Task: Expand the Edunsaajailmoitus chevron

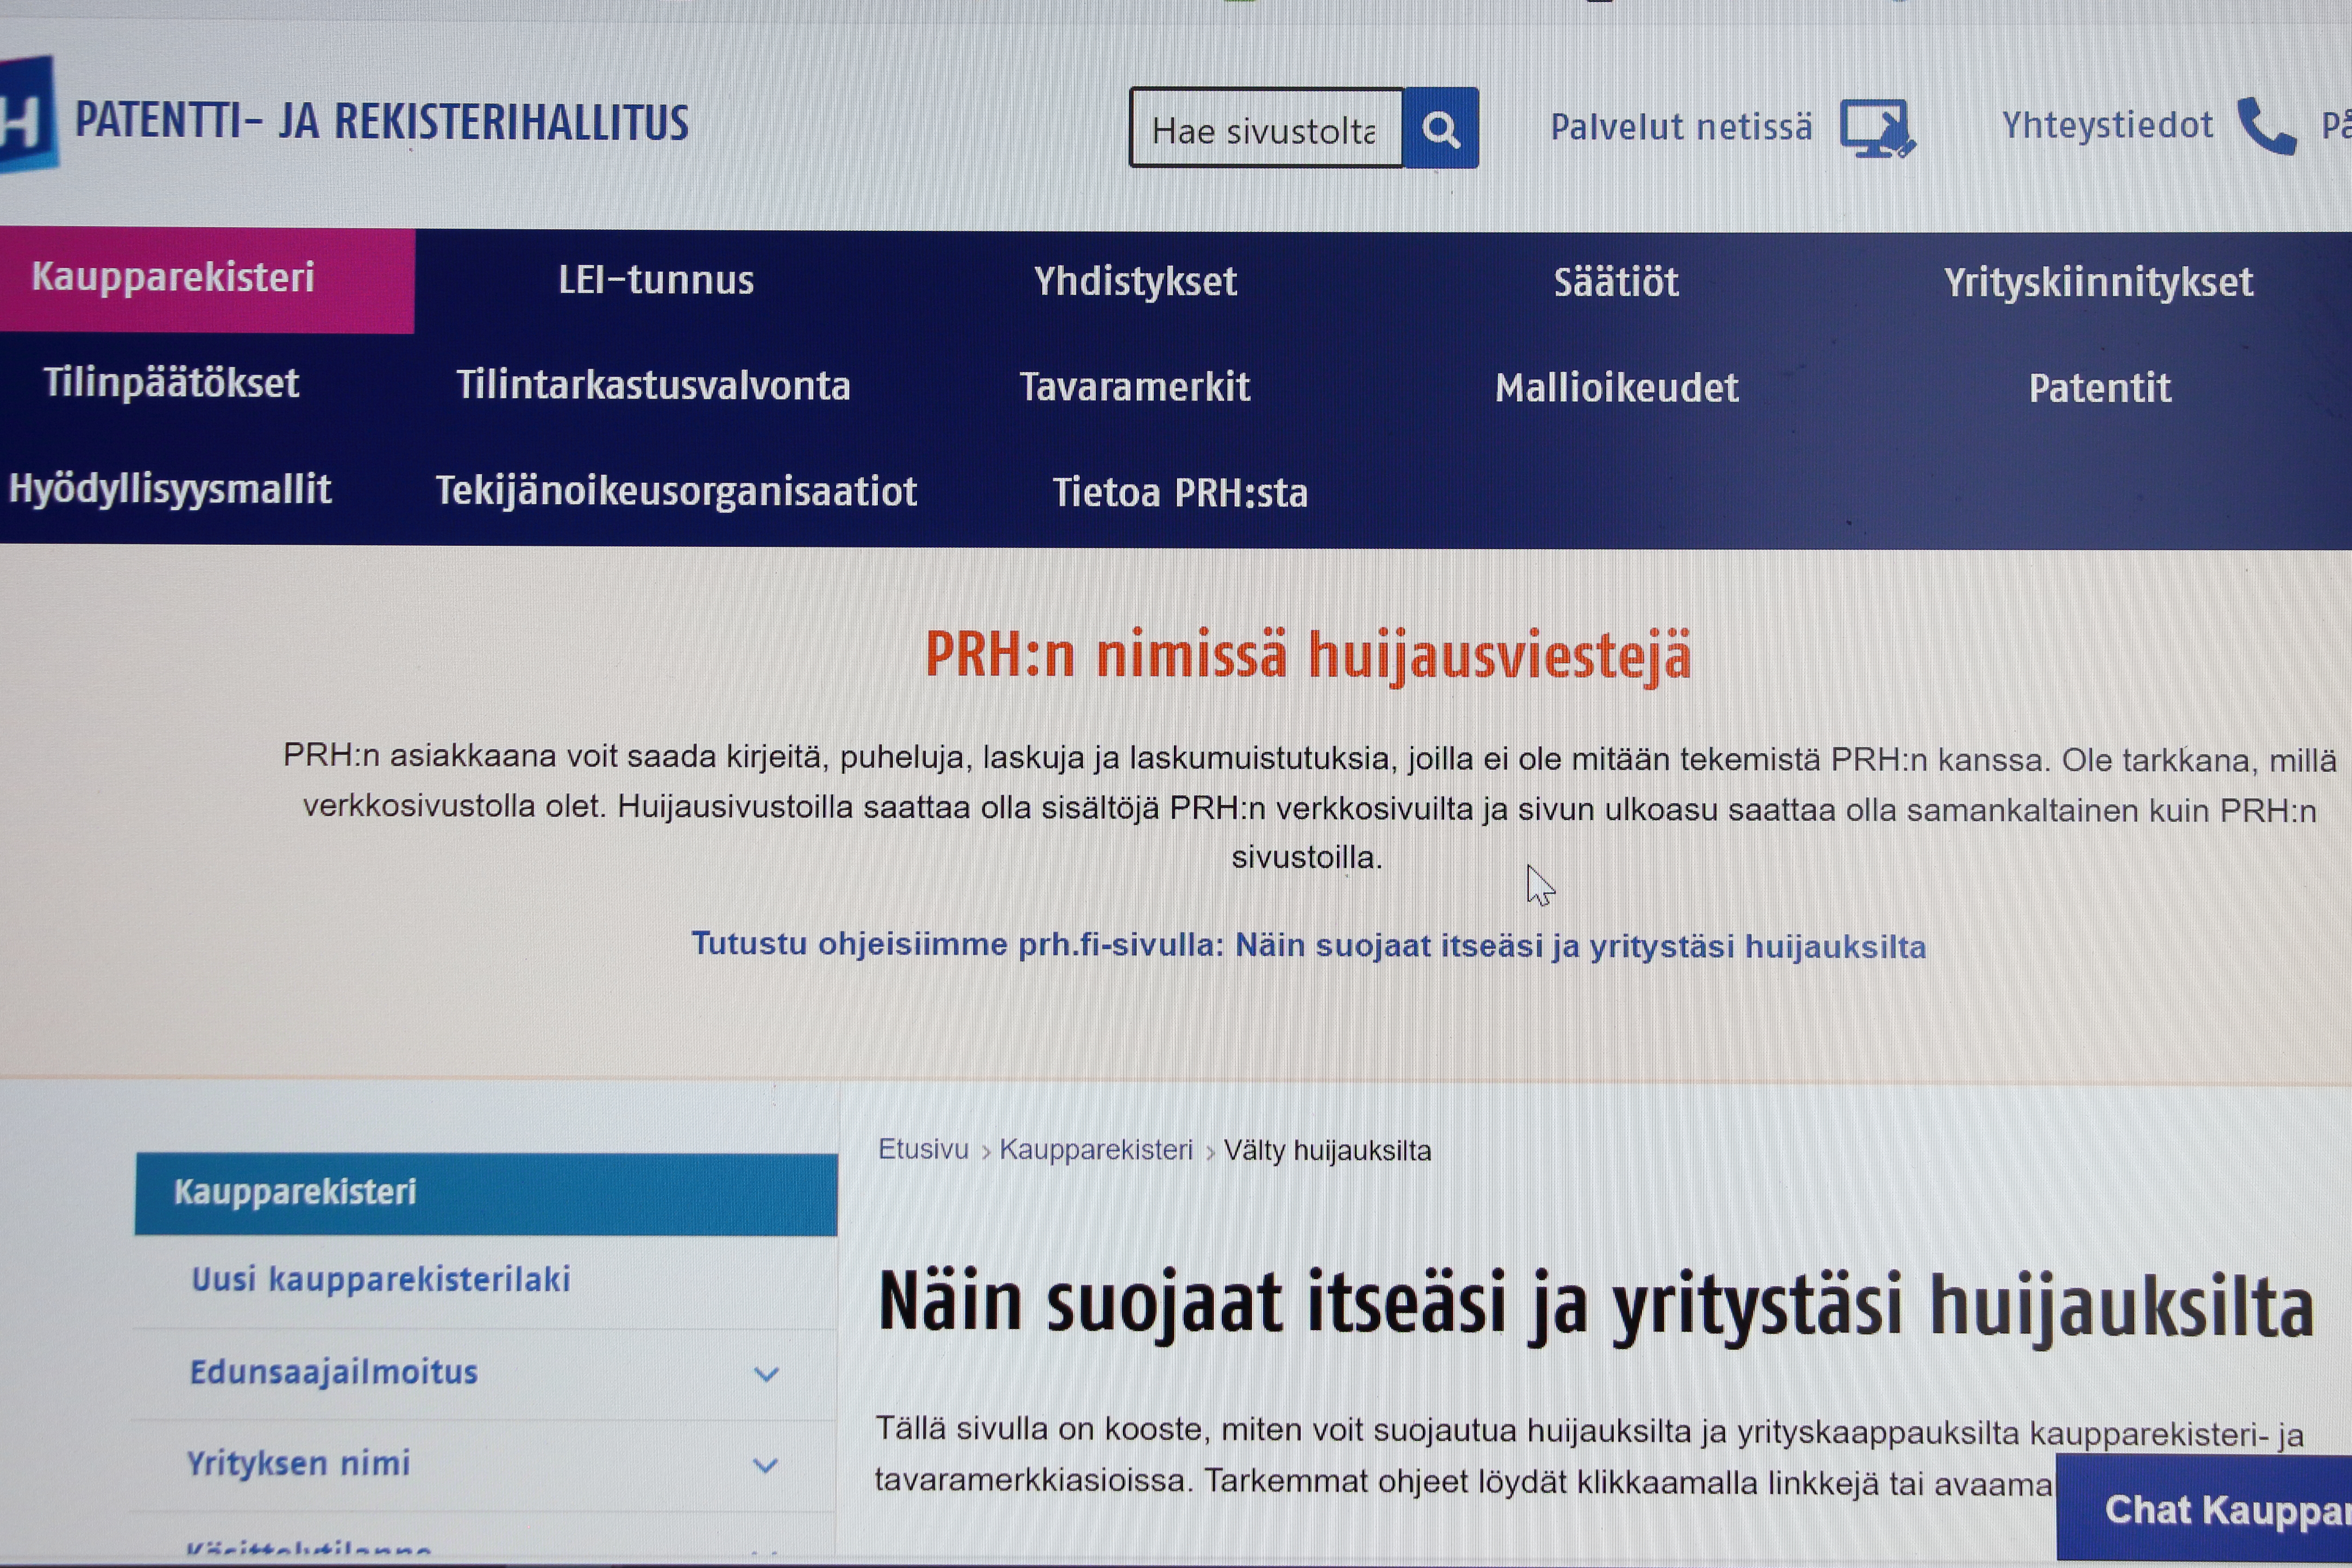Action: click(x=766, y=1375)
